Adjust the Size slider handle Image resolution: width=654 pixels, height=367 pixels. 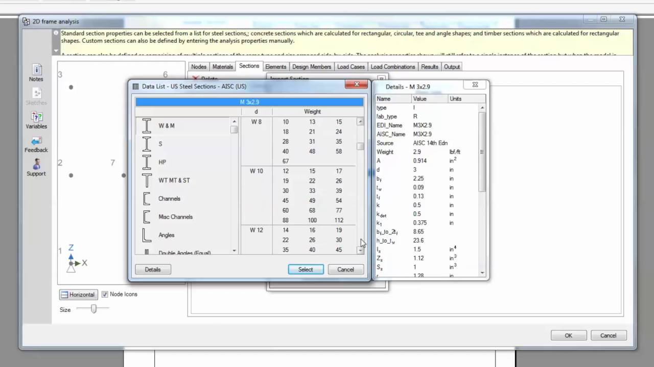pos(94,308)
